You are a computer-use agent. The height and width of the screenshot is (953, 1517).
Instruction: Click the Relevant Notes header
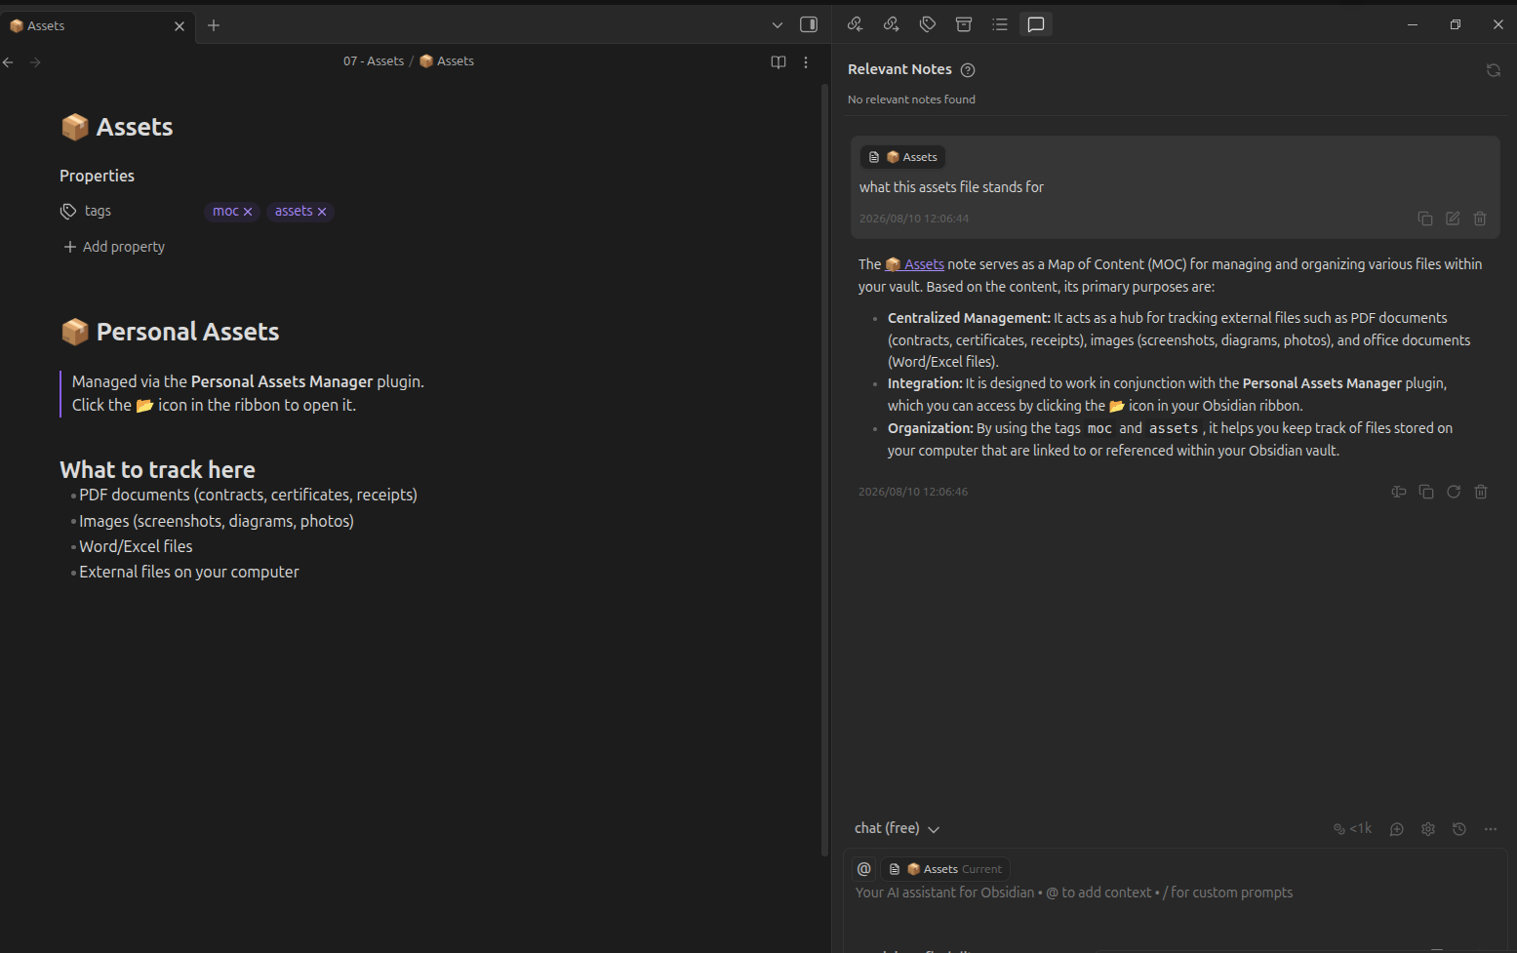899,69
